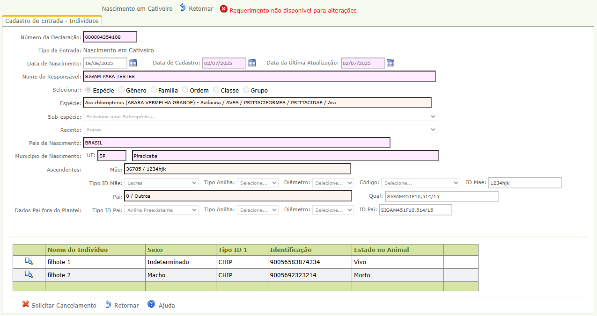Image resolution: width=597 pixels, height=316 pixels.
Task: Click the Número da Declaração field
Action: point(110,37)
